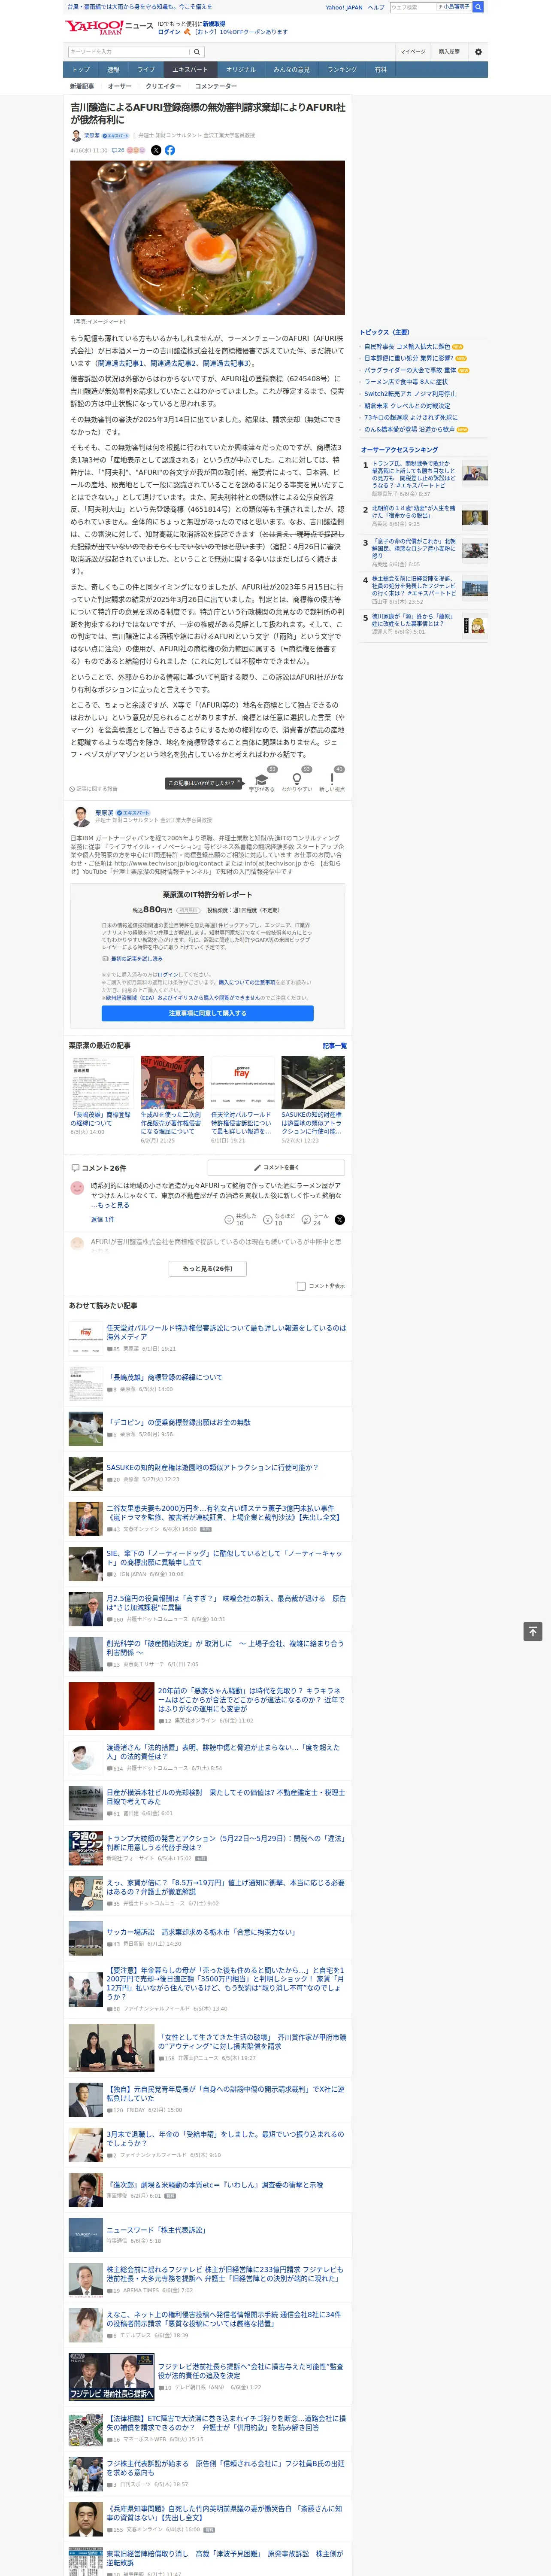This screenshot has width=551, height=2576.
Task: Share the article on X
Action: pos(156,150)
